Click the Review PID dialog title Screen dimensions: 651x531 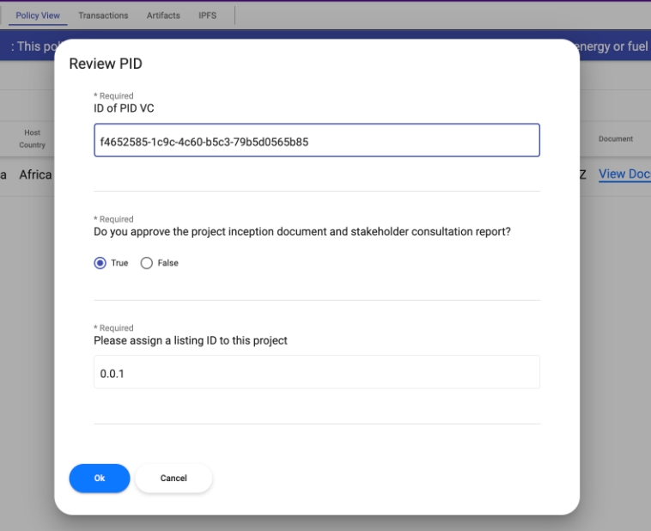[106, 64]
